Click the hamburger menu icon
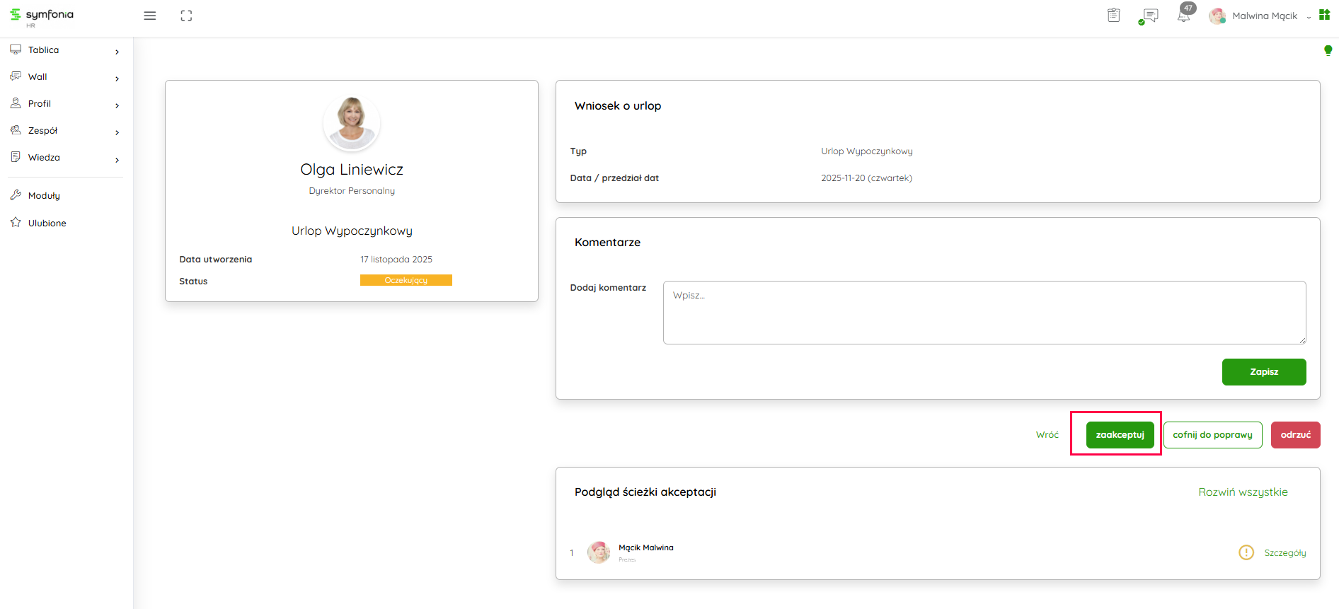Viewport: 1339px width, 609px height. pyautogui.click(x=150, y=16)
